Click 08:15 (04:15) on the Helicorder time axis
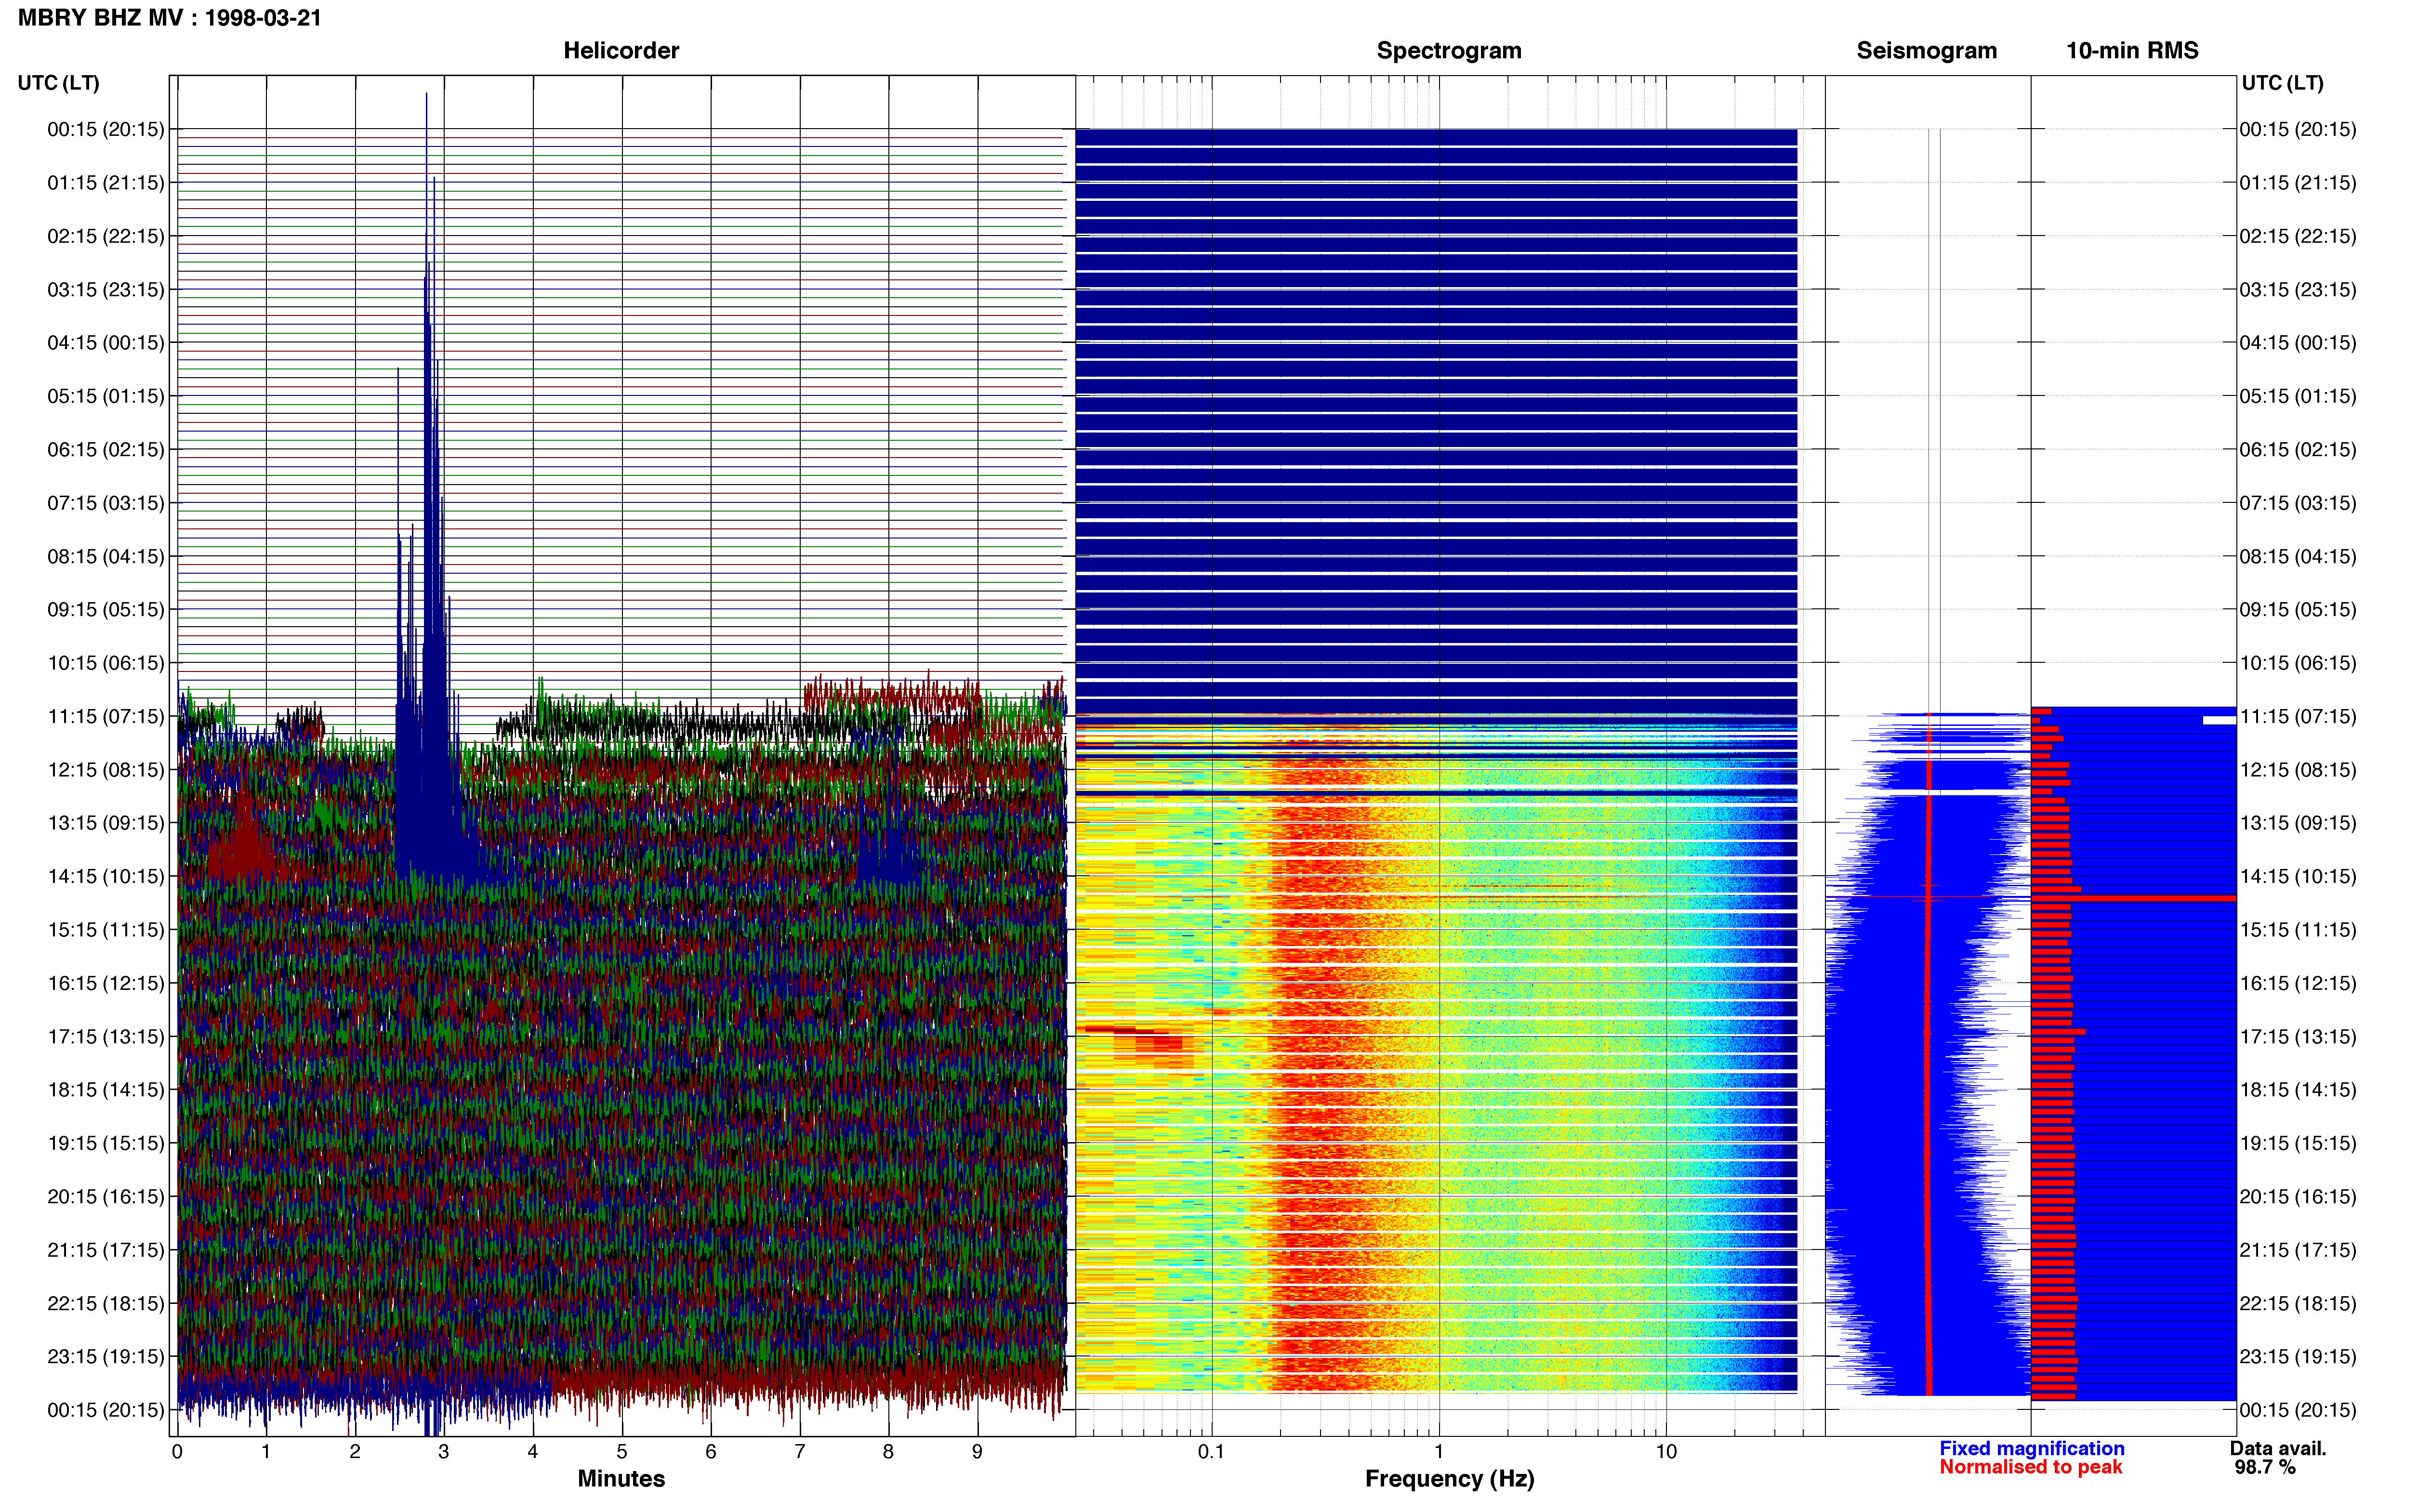This screenshot has height=1512, width=2418. coord(106,556)
